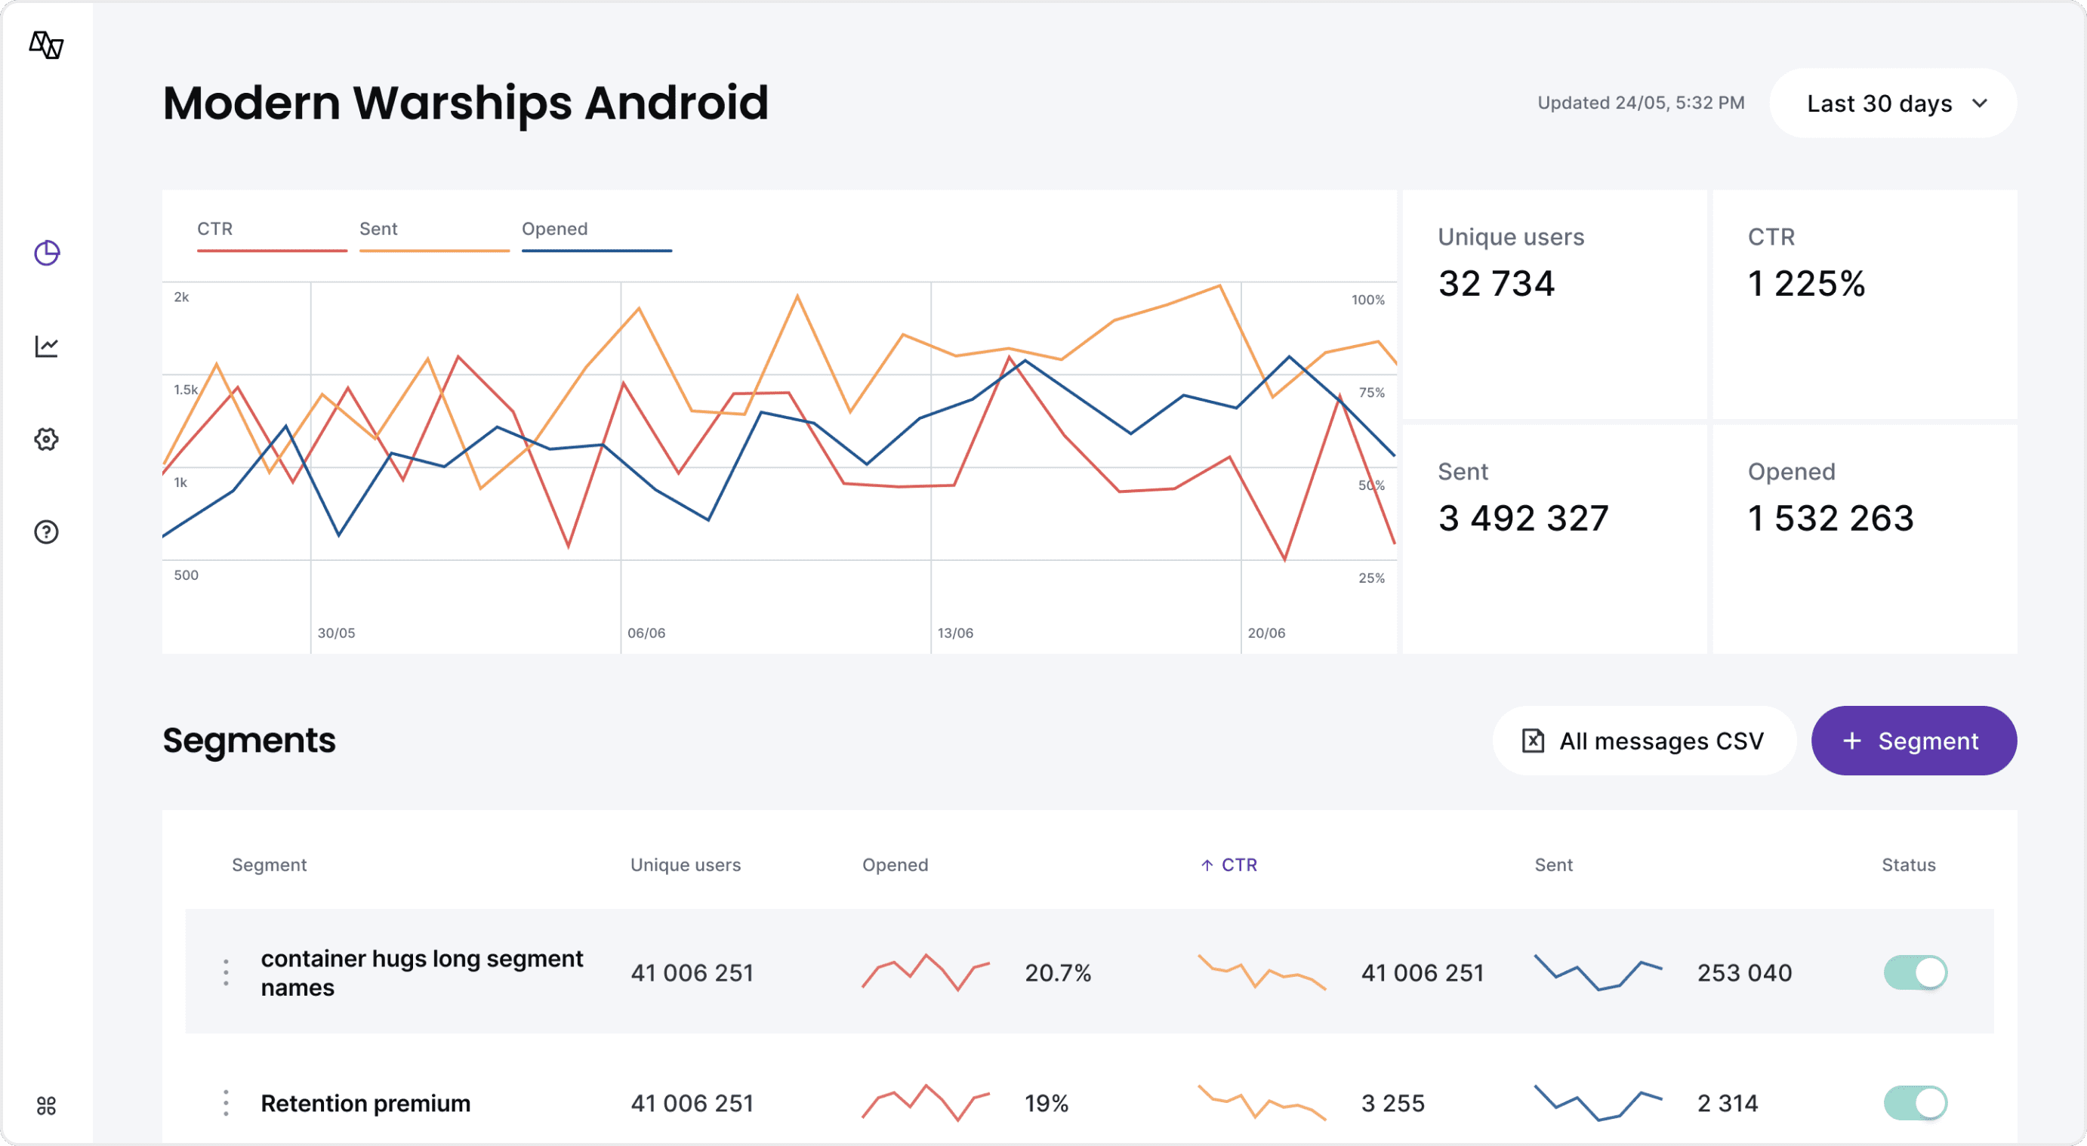Open the Last 30 days dropdown

(x=1894, y=103)
